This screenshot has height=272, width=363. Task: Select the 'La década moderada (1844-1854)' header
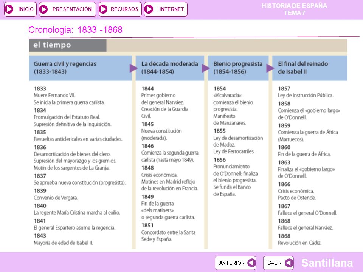coord(170,68)
